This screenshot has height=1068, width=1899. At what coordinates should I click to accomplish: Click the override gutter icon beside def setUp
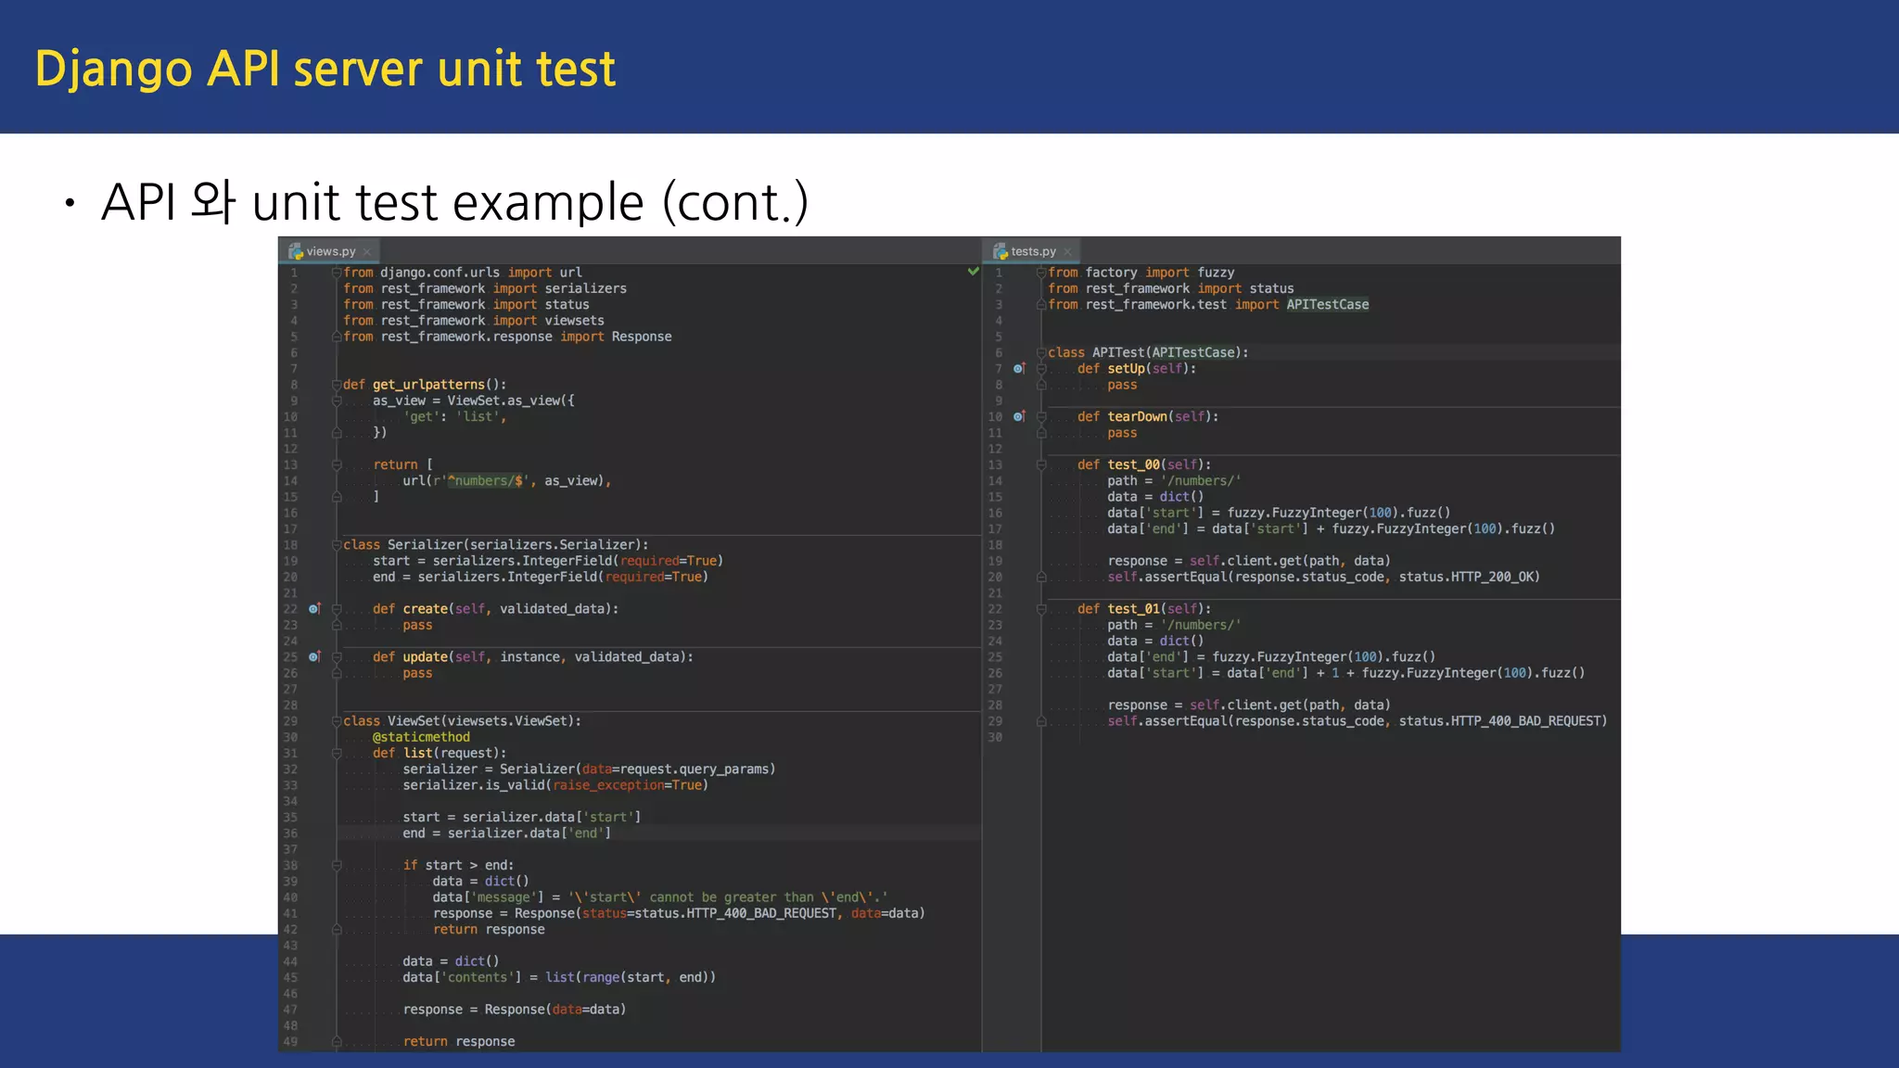click(1019, 369)
